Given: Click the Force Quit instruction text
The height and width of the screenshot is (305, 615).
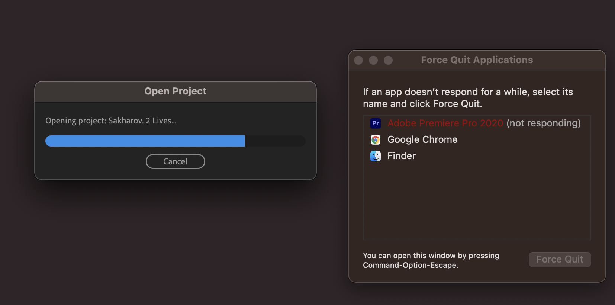Looking at the screenshot, I should coord(468,97).
